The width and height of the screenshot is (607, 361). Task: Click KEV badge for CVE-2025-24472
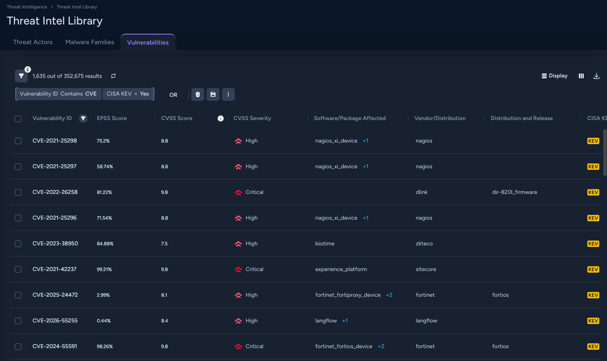[x=593, y=295]
